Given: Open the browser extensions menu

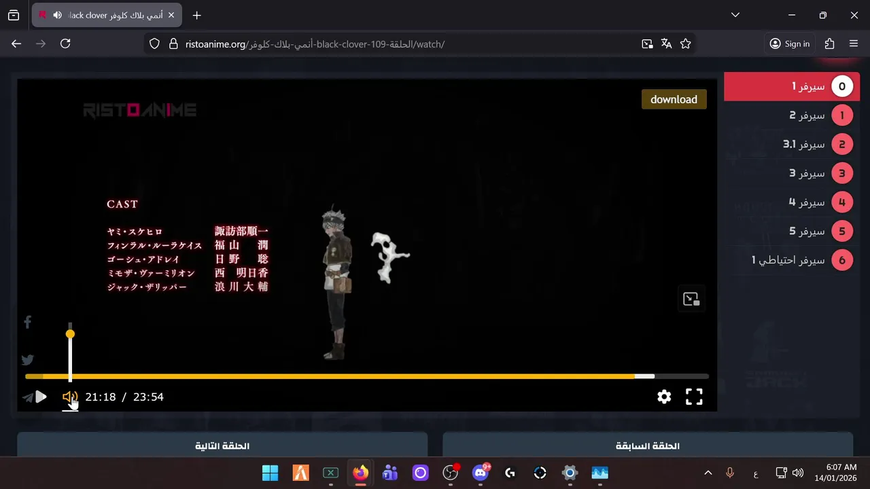Looking at the screenshot, I should tap(829, 43).
